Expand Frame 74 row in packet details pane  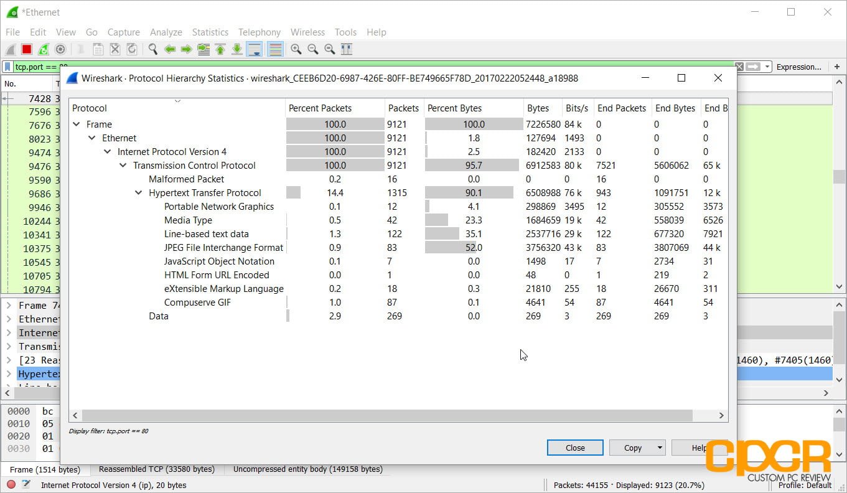(x=9, y=306)
